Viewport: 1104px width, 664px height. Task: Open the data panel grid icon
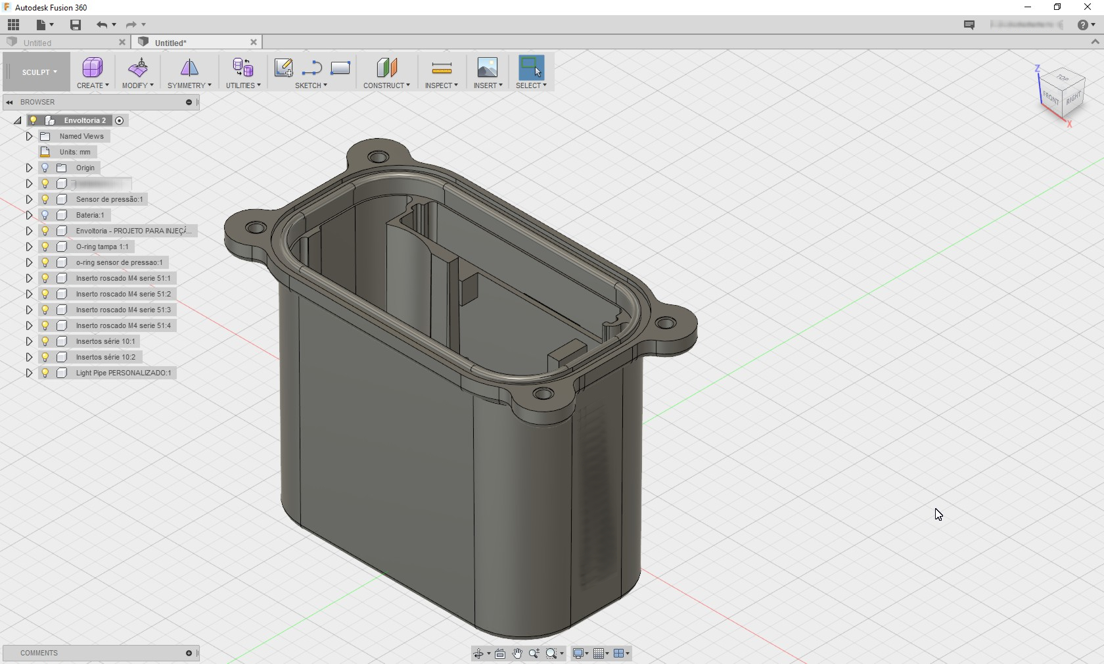(13, 25)
